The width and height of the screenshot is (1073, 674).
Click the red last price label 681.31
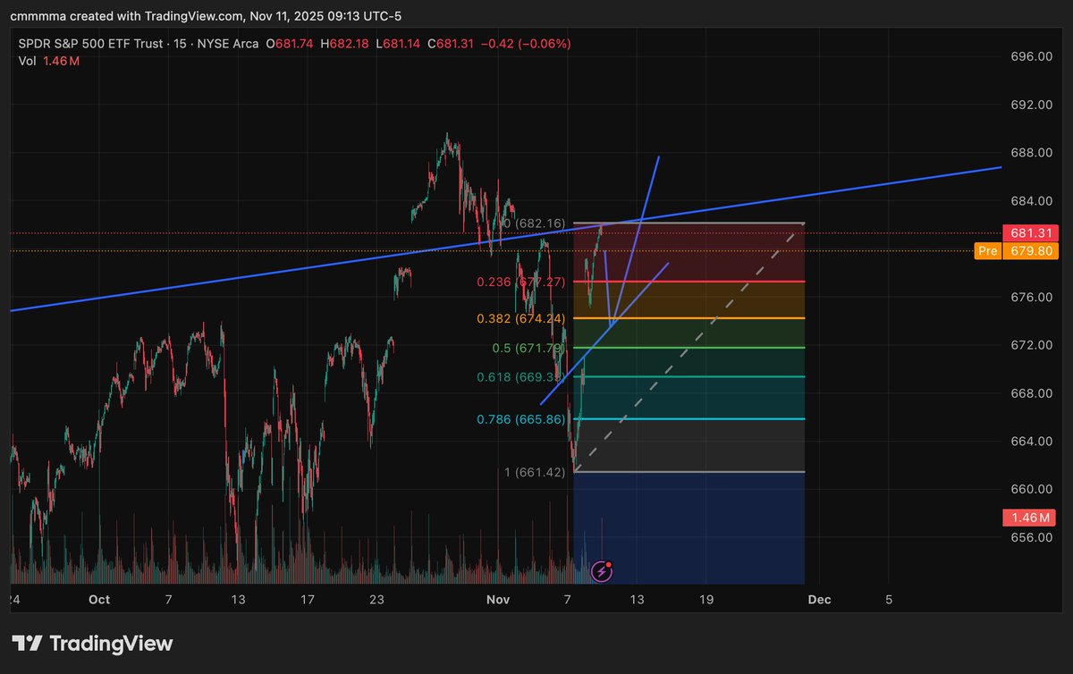pyautogui.click(x=1030, y=231)
